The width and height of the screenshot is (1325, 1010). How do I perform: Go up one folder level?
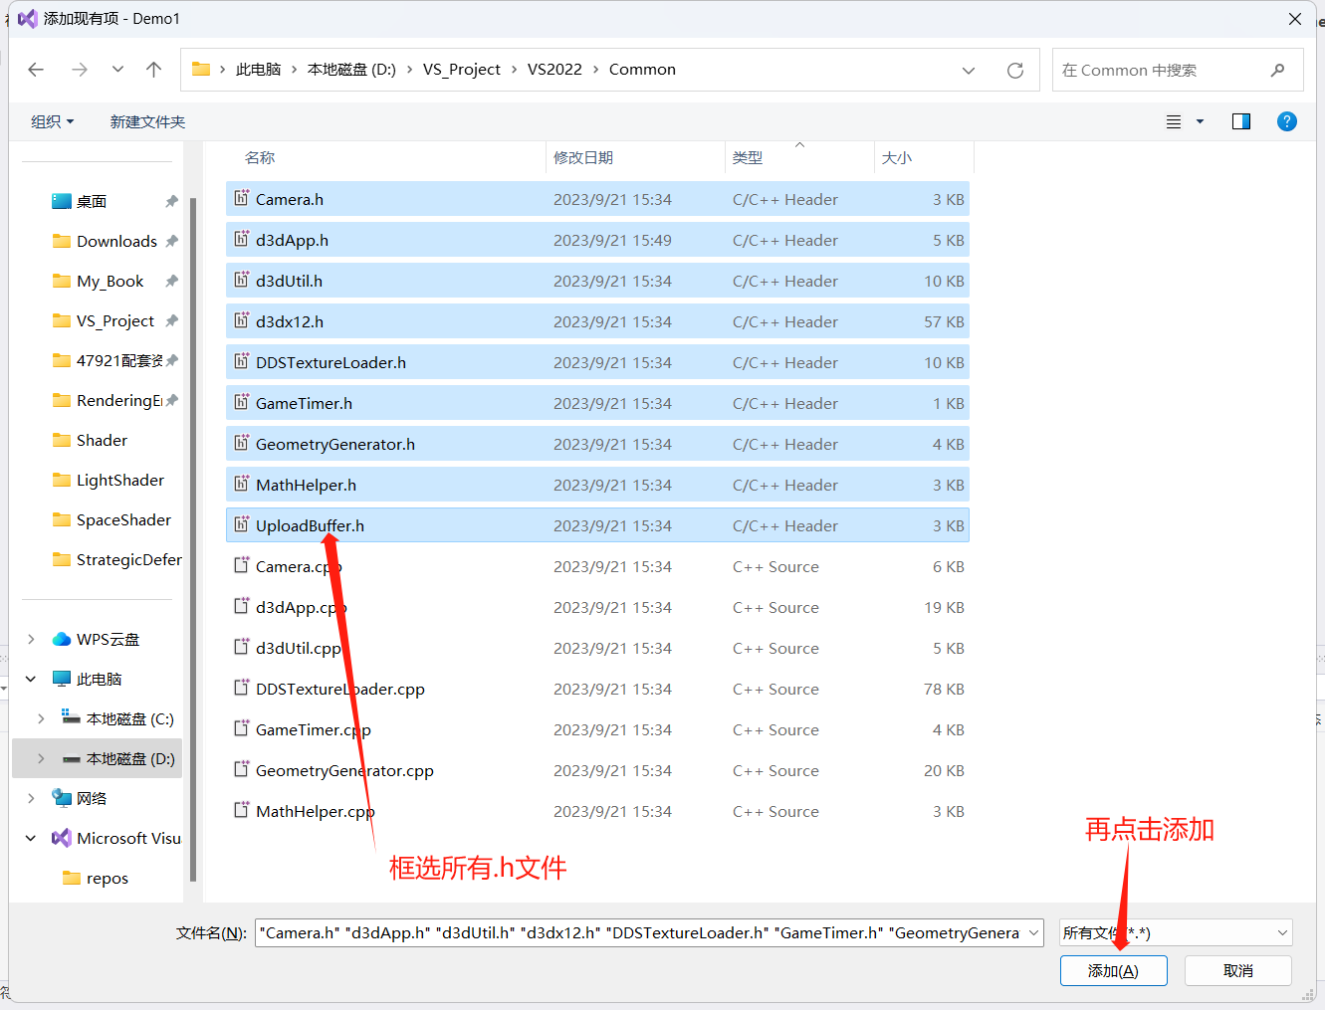(x=153, y=70)
